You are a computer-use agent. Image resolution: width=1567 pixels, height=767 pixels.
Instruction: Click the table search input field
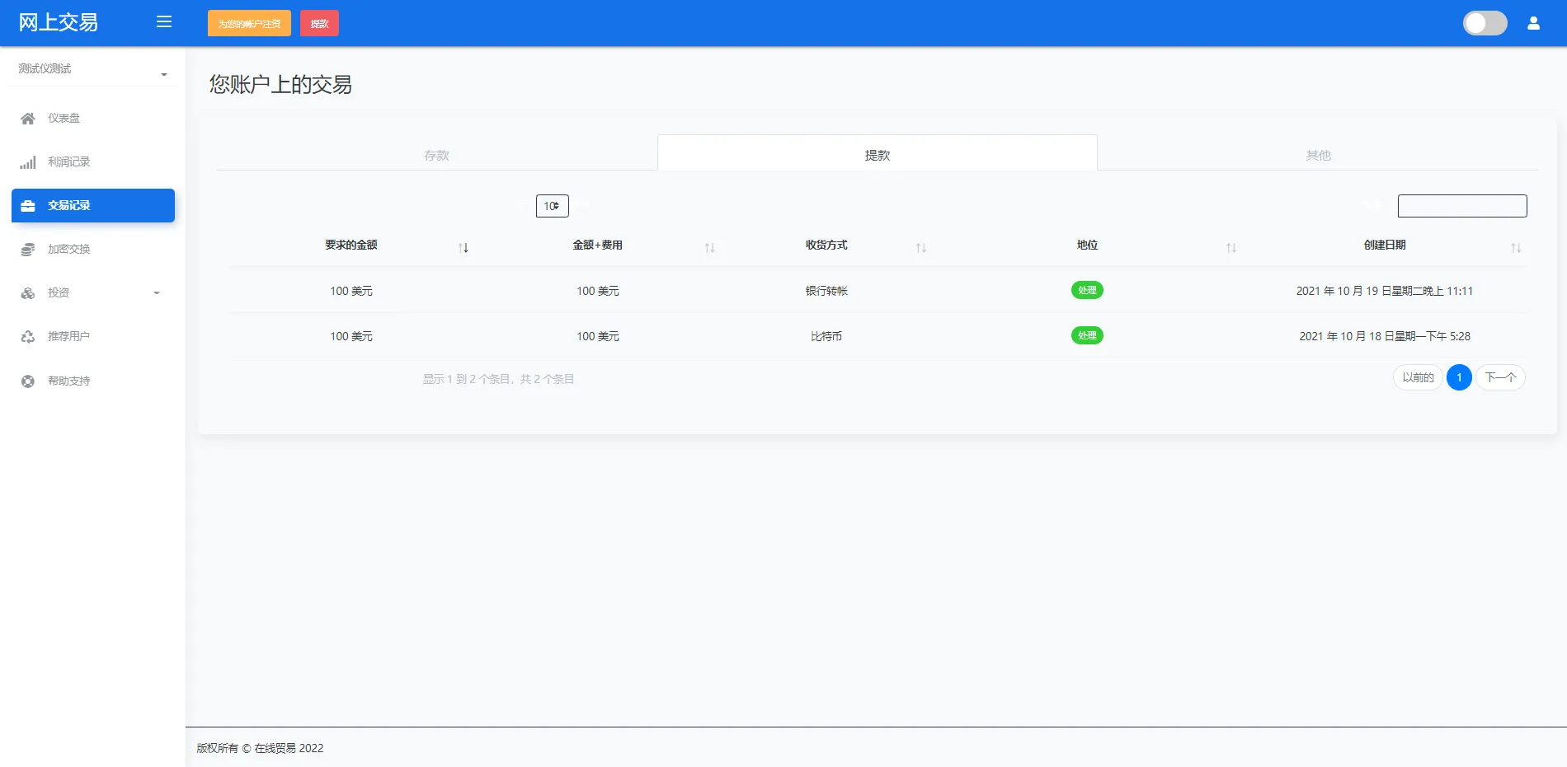pos(1461,206)
